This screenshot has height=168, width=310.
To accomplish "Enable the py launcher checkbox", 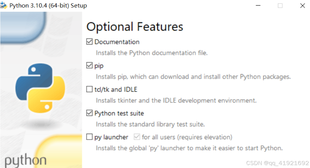I will (89, 137).
